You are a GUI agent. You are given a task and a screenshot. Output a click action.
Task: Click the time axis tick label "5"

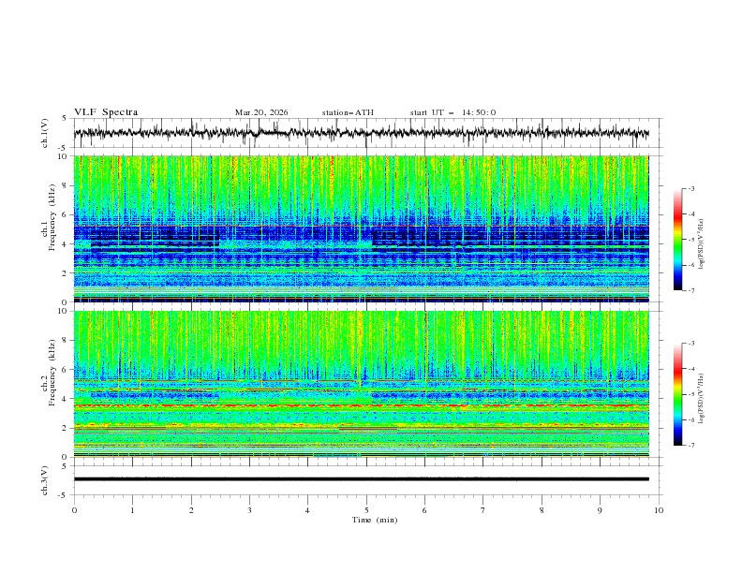(366, 510)
